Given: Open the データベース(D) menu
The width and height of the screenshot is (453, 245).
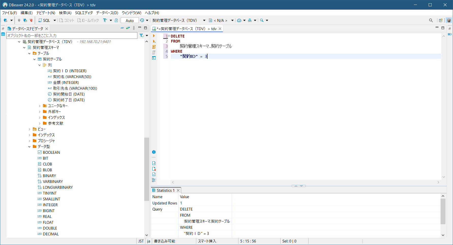Looking at the screenshot, I should pos(107,13).
